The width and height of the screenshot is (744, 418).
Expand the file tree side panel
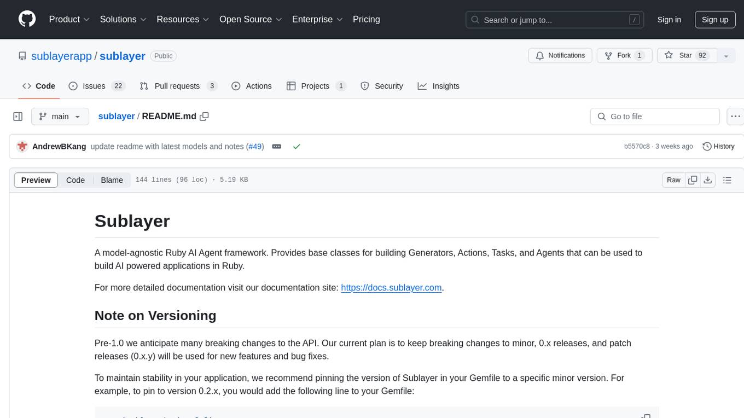[18, 117]
